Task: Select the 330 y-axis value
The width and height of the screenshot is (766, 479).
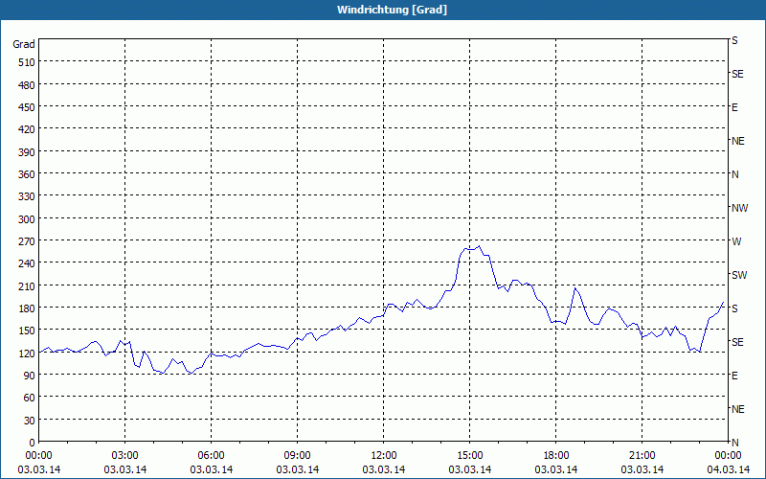Action: click(x=27, y=196)
